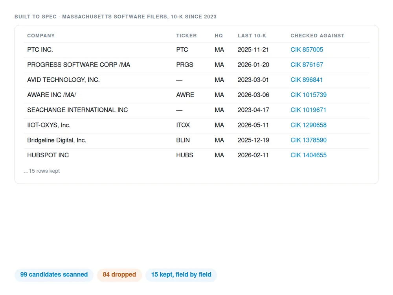The width and height of the screenshot is (393, 295).
Task: Click the COMPANY column header
Action: (x=41, y=36)
